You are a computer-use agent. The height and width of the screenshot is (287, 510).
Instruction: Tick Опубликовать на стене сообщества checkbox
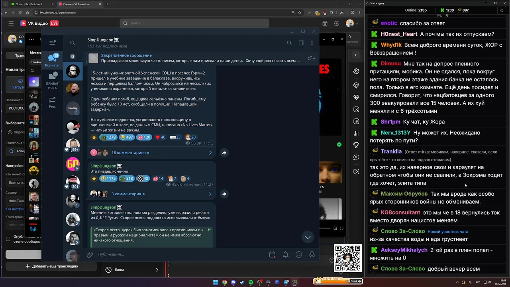(8, 239)
